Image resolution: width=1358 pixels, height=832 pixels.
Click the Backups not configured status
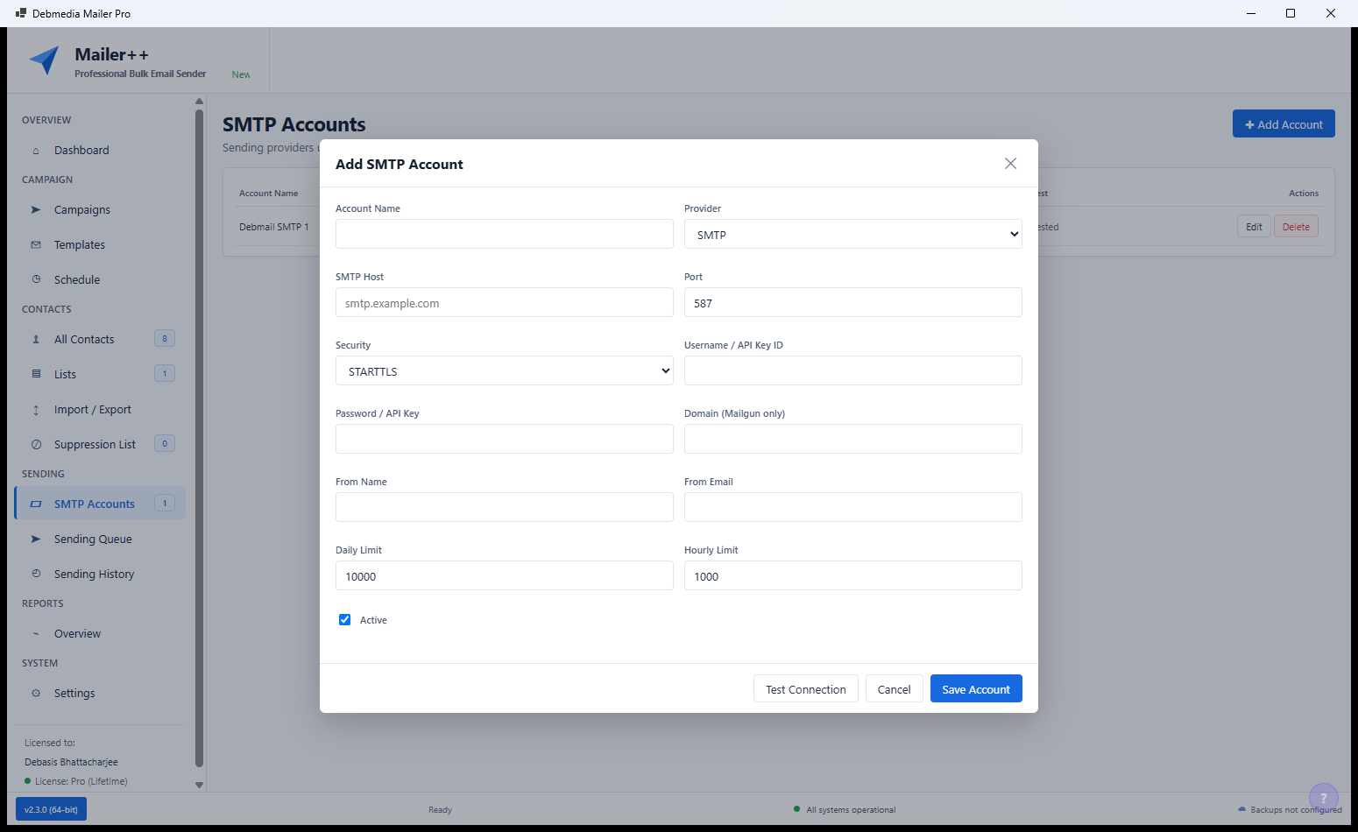pos(1290,810)
